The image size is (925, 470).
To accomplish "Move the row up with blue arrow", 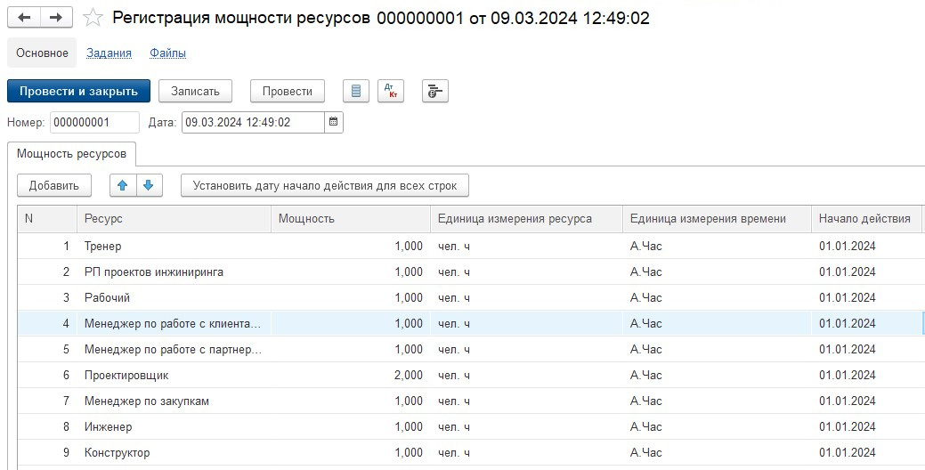I will click(123, 185).
